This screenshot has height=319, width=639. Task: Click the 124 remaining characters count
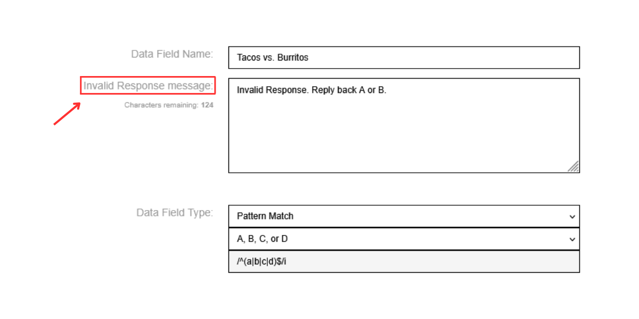[207, 105]
